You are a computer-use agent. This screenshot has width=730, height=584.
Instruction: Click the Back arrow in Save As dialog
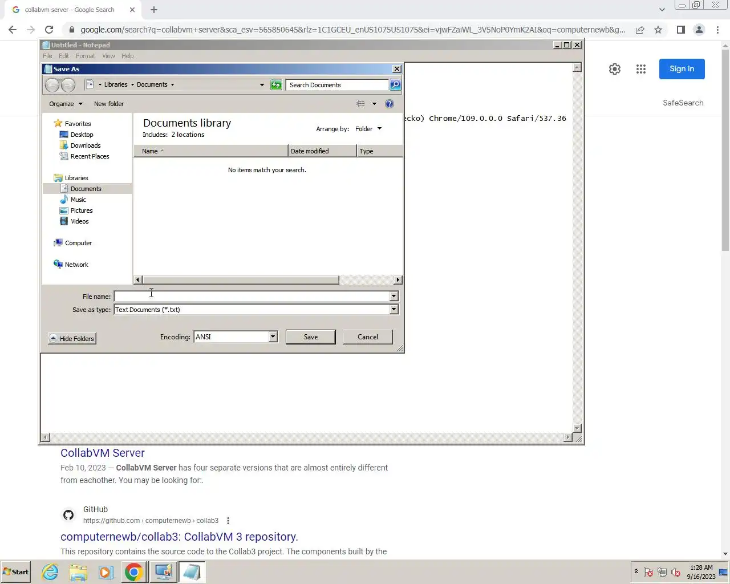coord(52,85)
